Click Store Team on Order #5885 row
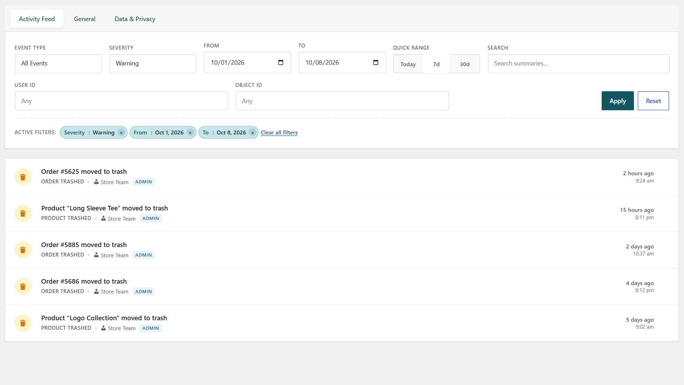This screenshot has width=684, height=385. pos(114,255)
